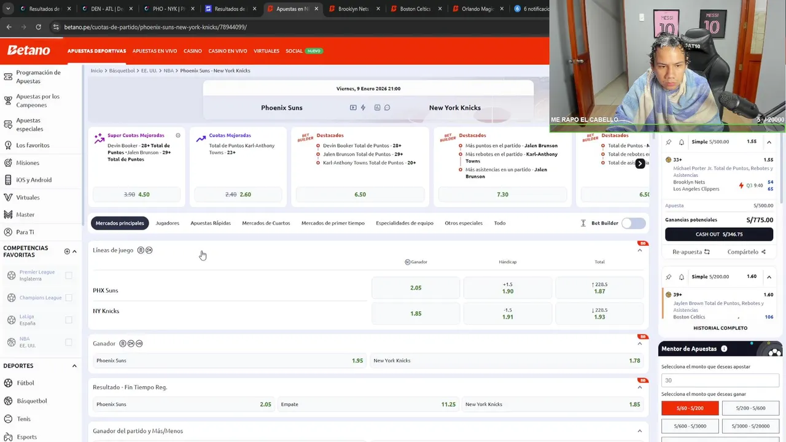Check the NBA EE. UU. checkbox
Viewport: 786px width, 442px height.
(x=69, y=342)
